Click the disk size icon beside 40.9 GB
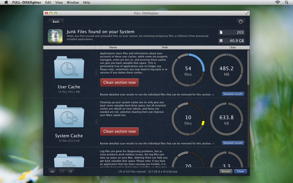The width and height of the screenshot is (293, 183). (221, 41)
